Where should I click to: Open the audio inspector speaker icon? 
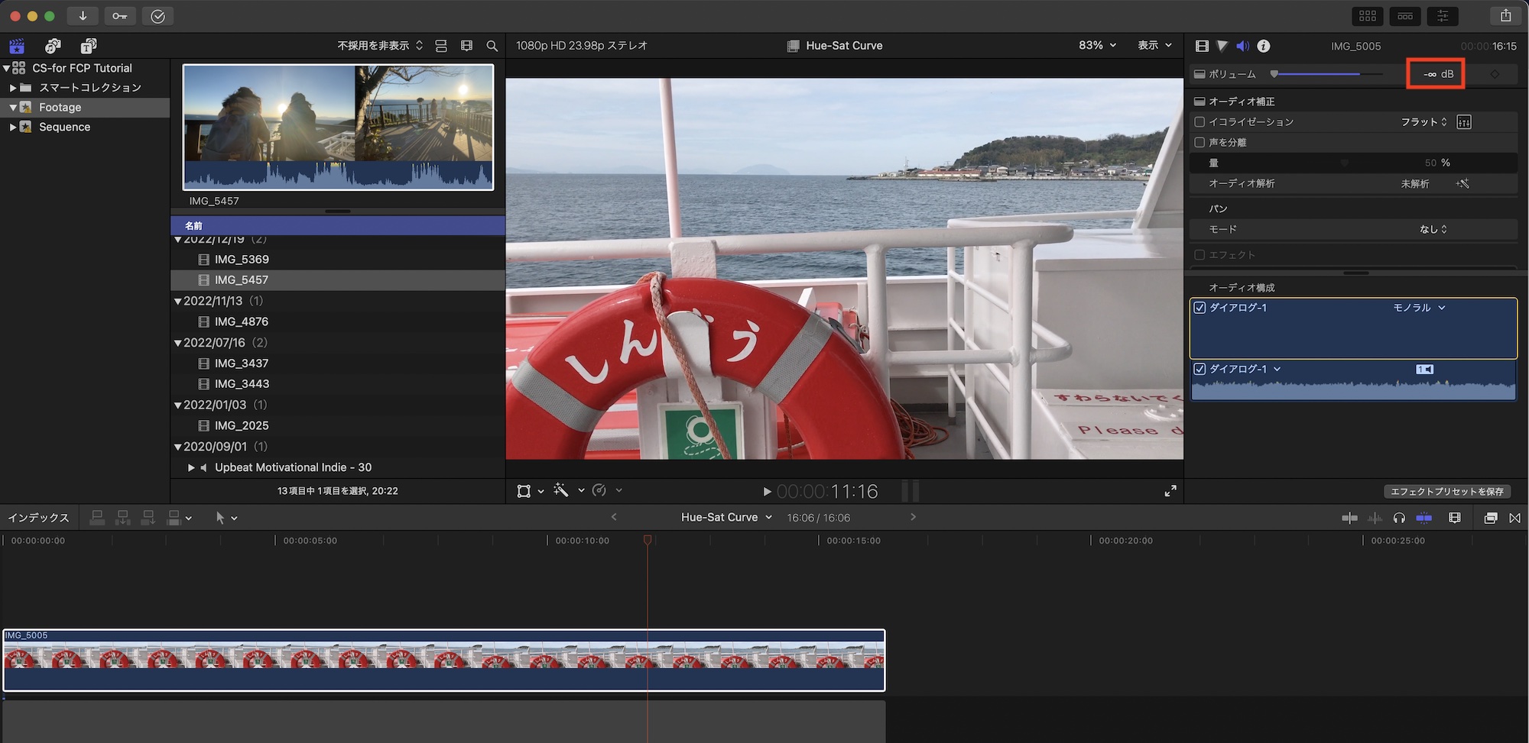[1242, 46]
